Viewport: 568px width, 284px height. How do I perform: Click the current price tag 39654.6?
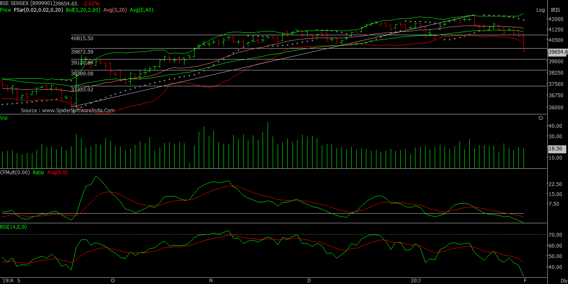click(x=557, y=52)
